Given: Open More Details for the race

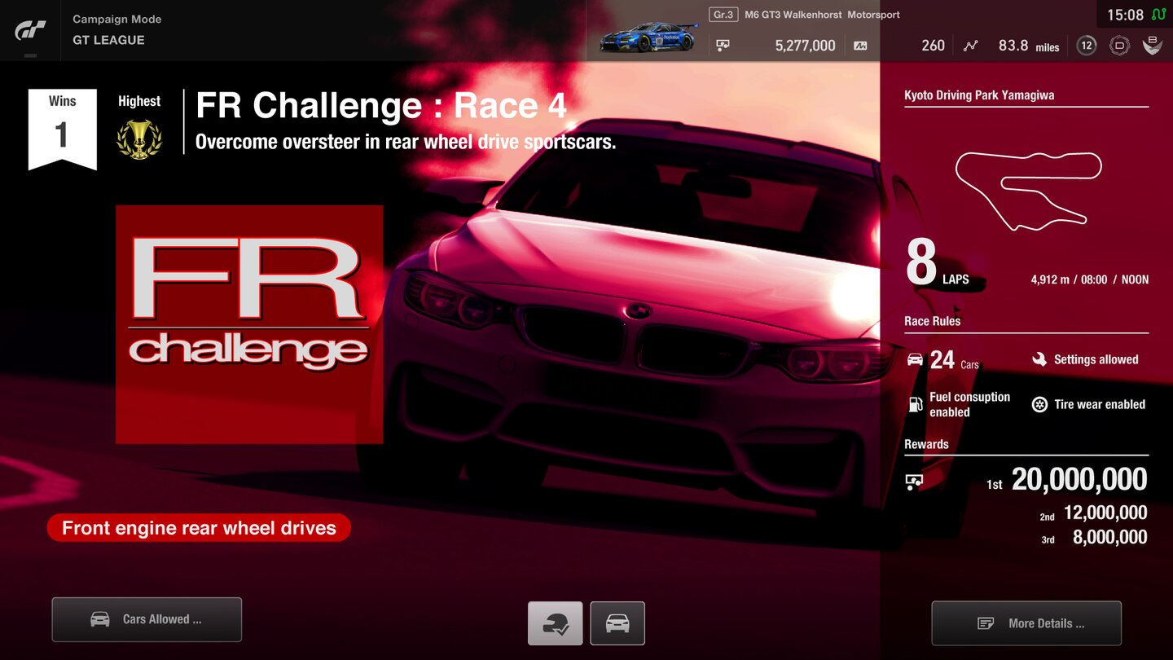Looking at the screenshot, I should coord(1026,623).
